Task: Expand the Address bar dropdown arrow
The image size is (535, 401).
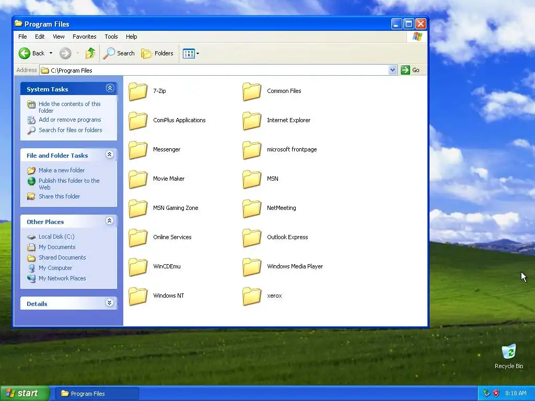Action: (392, 70)
